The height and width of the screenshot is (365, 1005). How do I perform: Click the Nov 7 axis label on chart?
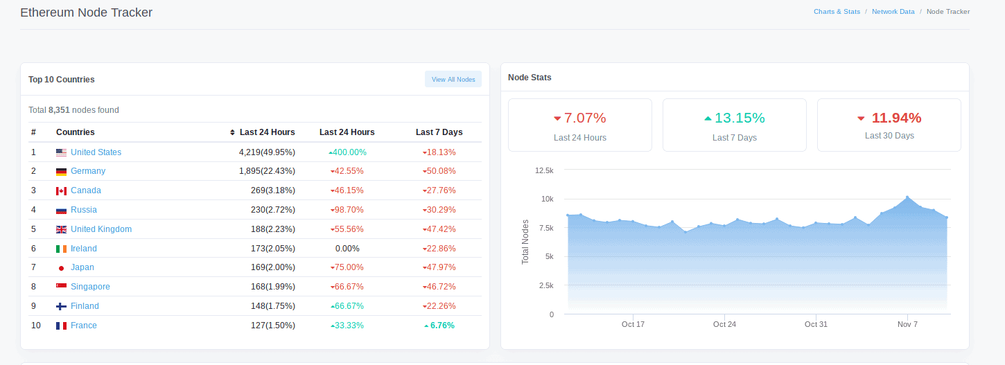click(x=907, y=324)
